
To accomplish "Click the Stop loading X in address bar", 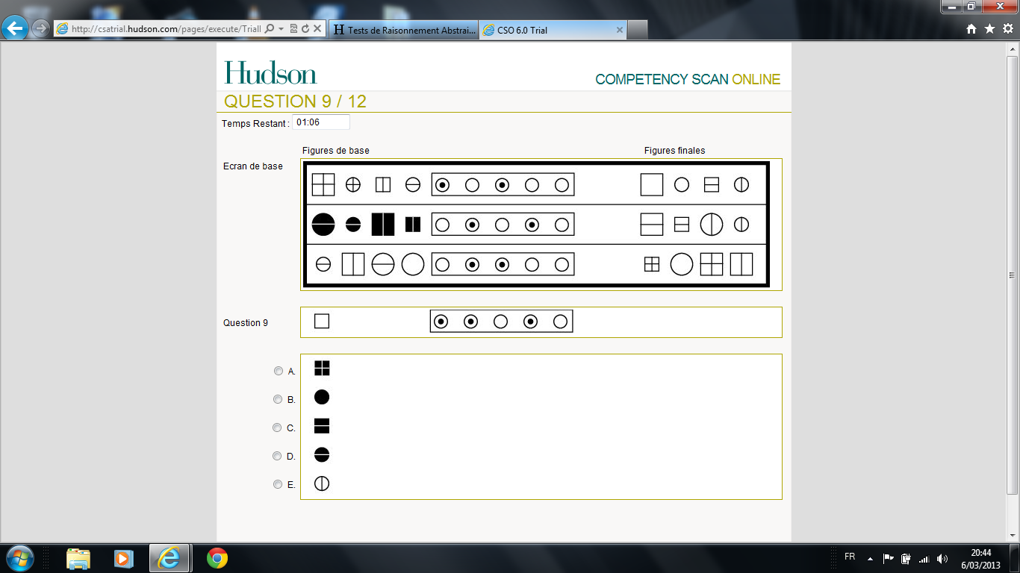I will click(x=317, y=29).
